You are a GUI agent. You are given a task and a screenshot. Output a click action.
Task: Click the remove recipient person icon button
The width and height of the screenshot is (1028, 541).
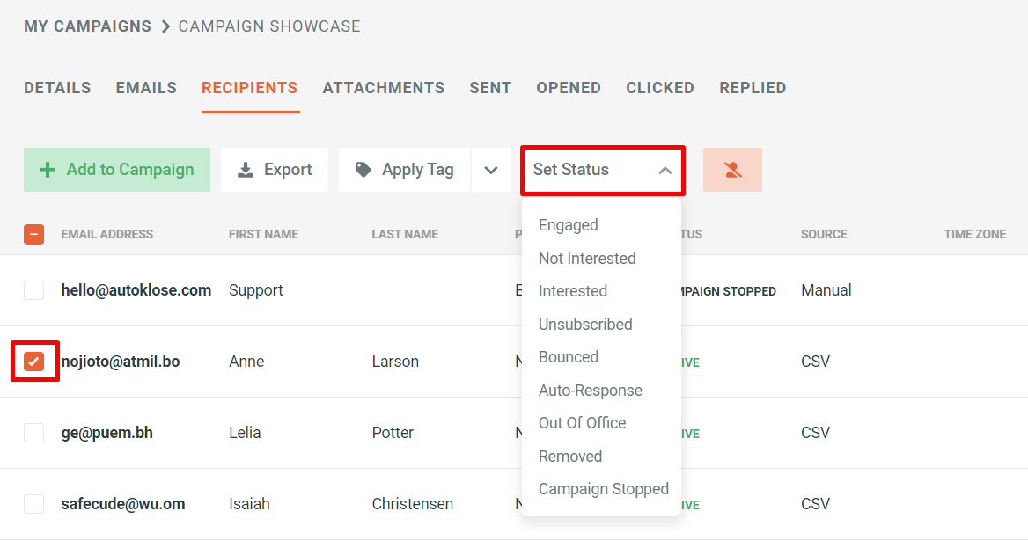732,170
